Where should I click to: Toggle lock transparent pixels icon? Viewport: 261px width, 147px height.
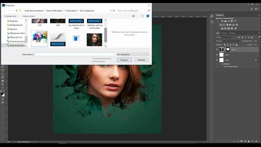225,45
